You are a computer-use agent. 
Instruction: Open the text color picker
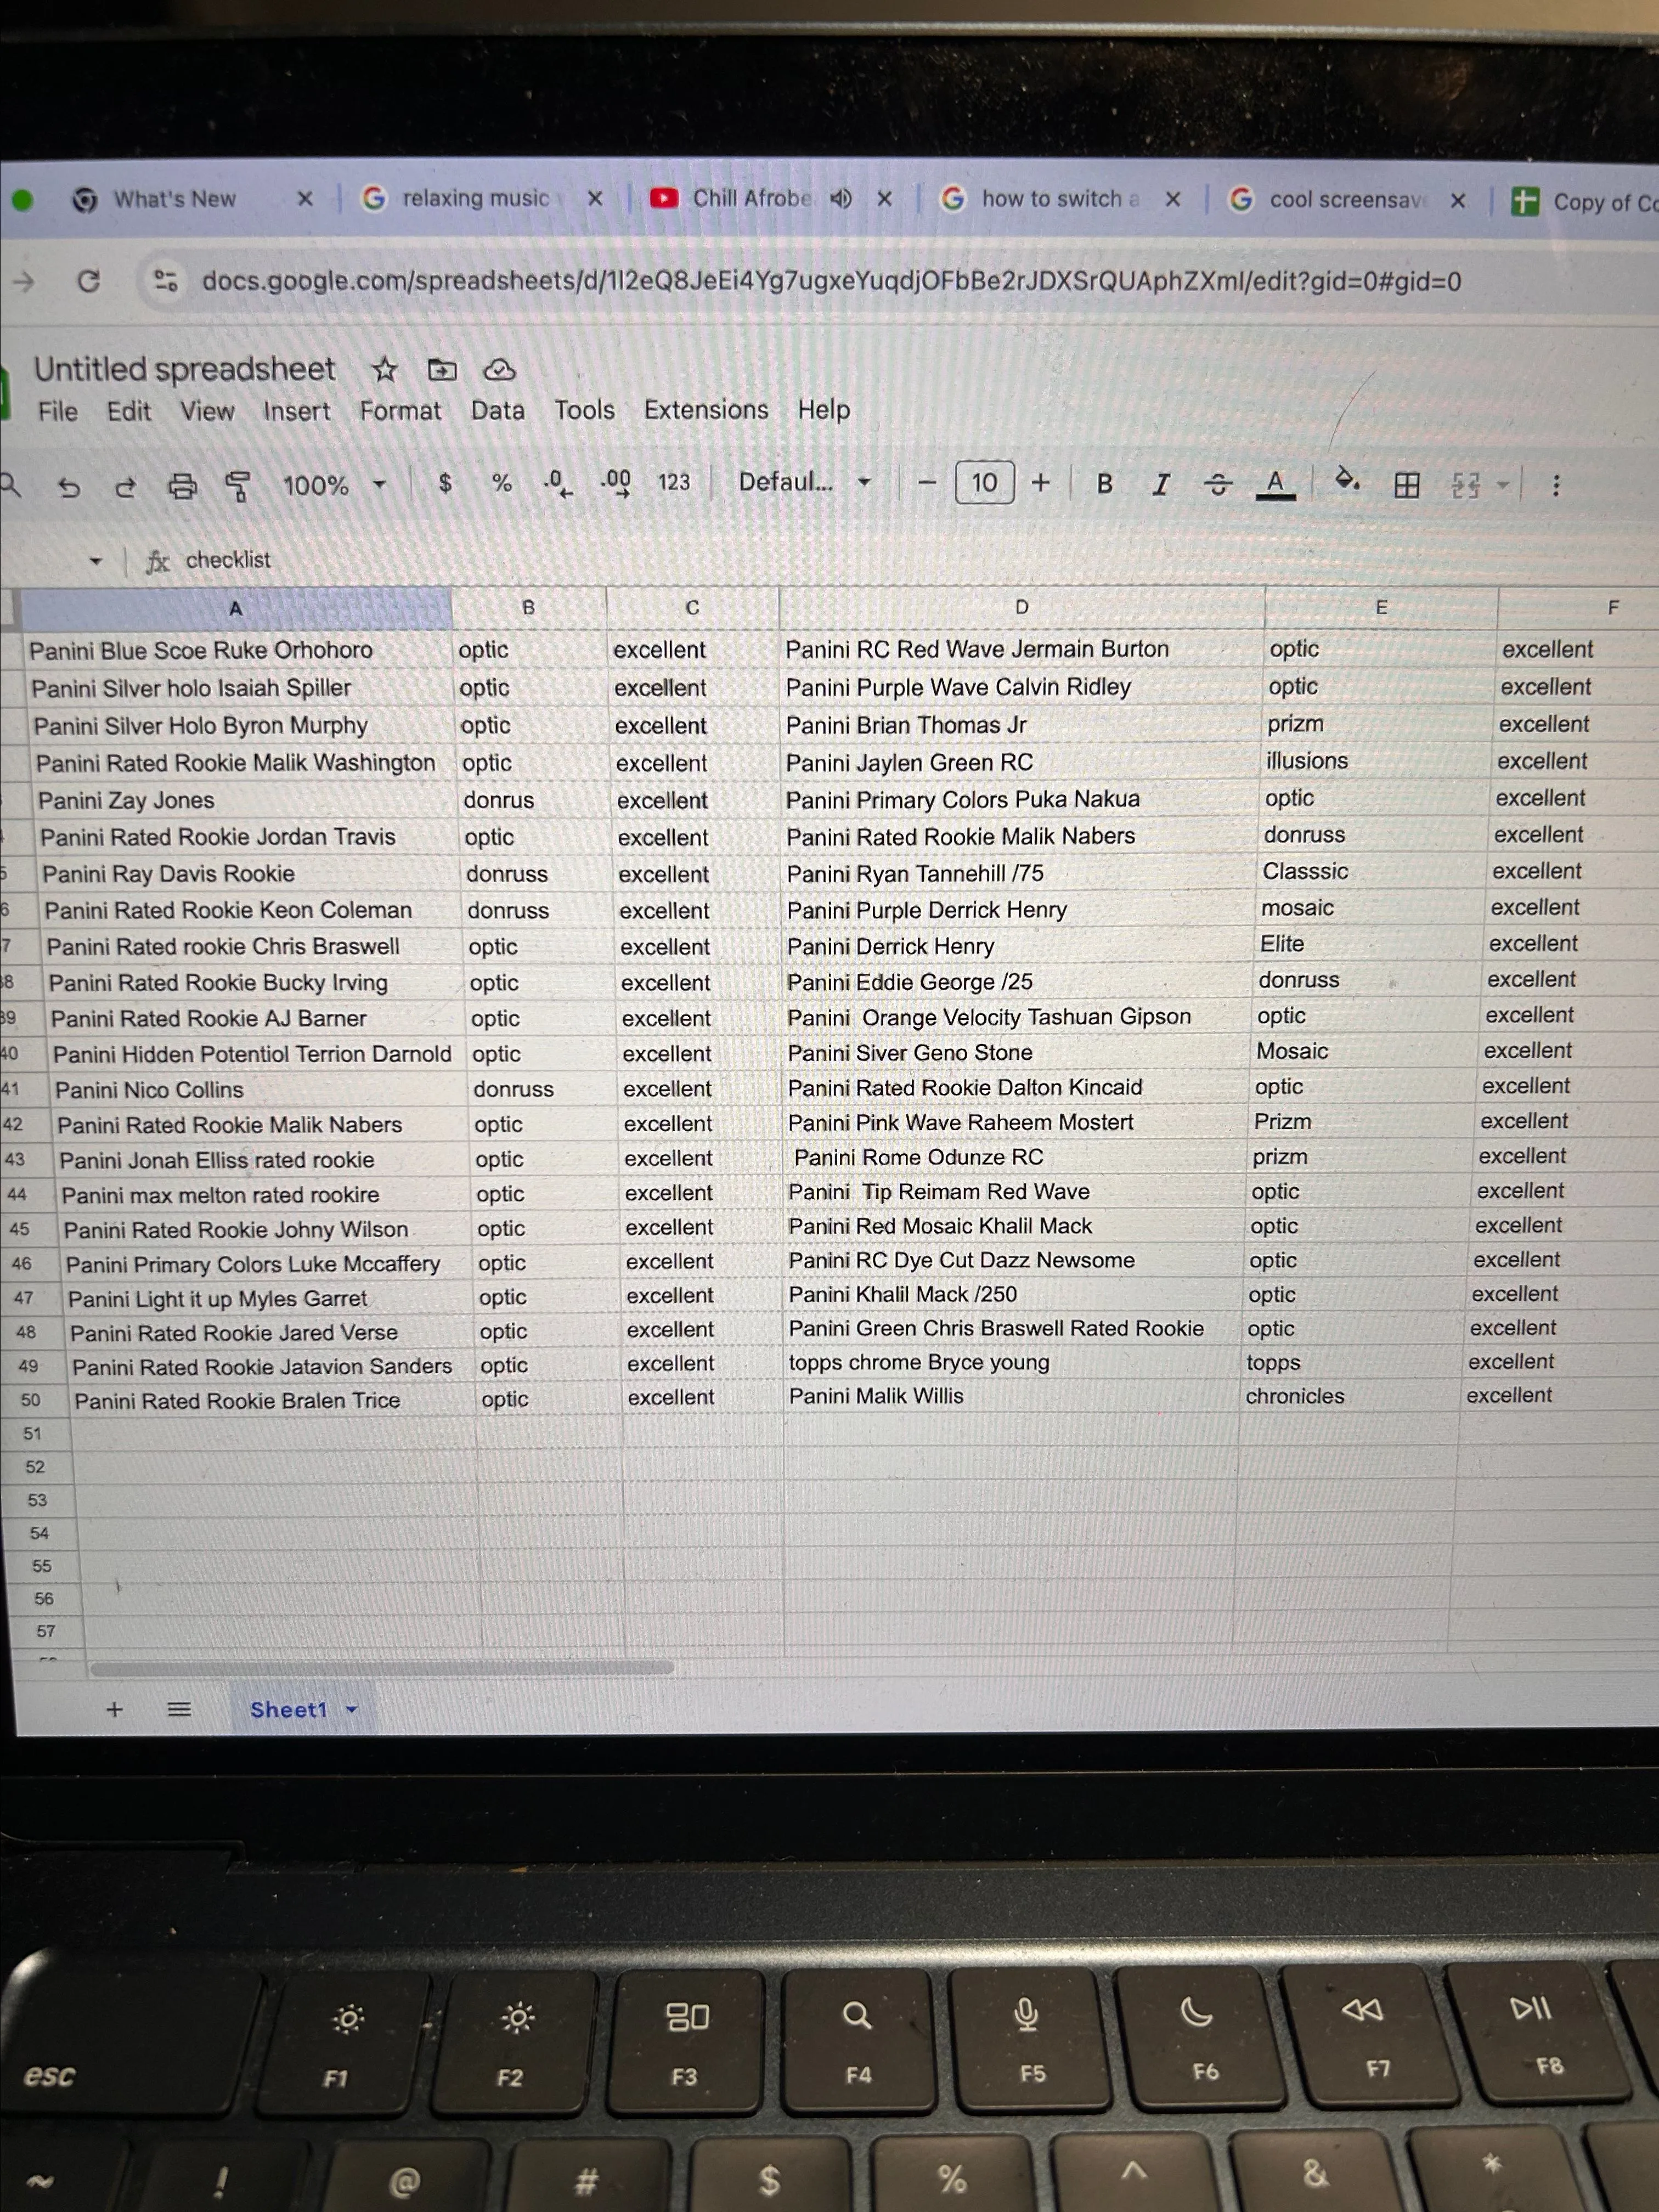click(1275, 485)
